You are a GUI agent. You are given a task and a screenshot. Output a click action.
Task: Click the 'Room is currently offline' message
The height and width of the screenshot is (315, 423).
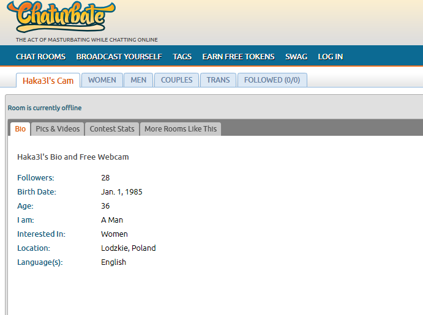coord(45,108)
